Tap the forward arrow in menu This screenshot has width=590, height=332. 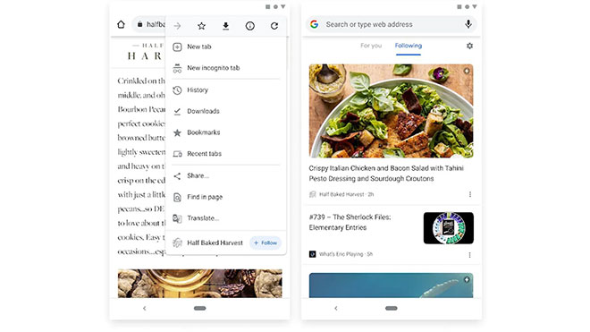coord(177,26)
